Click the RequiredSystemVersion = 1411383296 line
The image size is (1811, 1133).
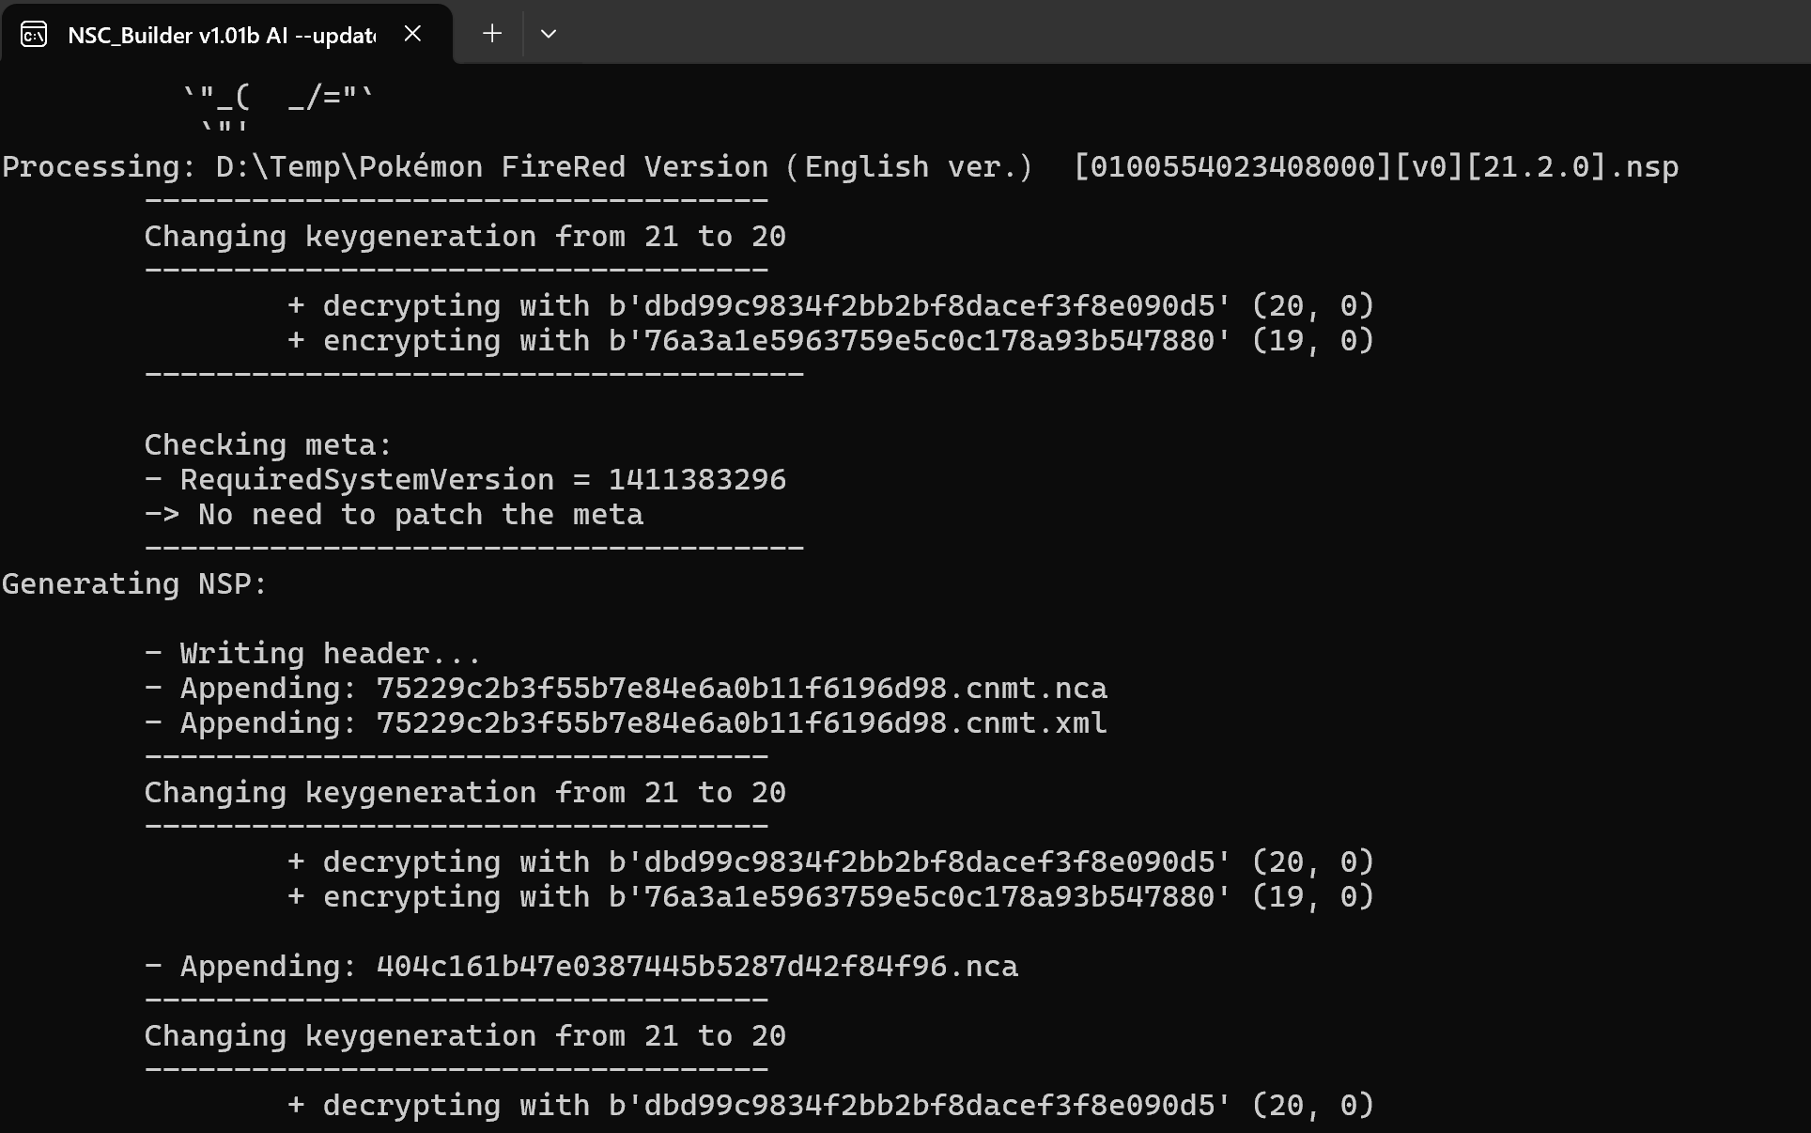(465, 480)
